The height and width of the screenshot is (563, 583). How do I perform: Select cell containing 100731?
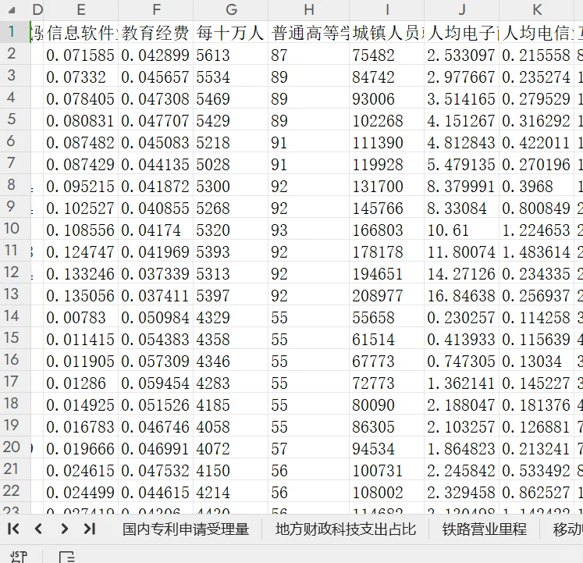387,470
